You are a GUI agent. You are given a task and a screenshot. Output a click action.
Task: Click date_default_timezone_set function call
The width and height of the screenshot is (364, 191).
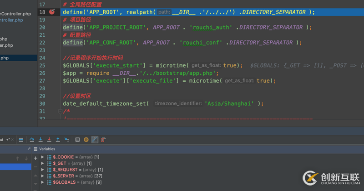104,103
